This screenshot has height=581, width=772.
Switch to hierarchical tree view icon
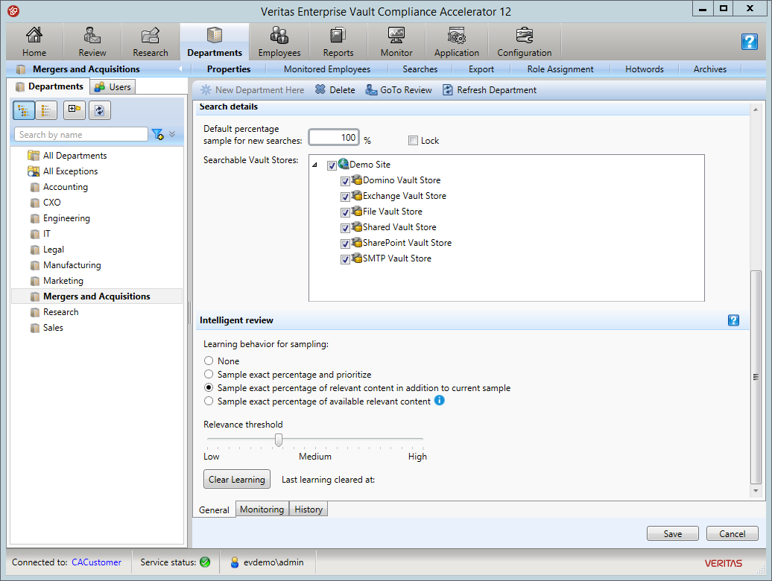(x=24, y=110)
